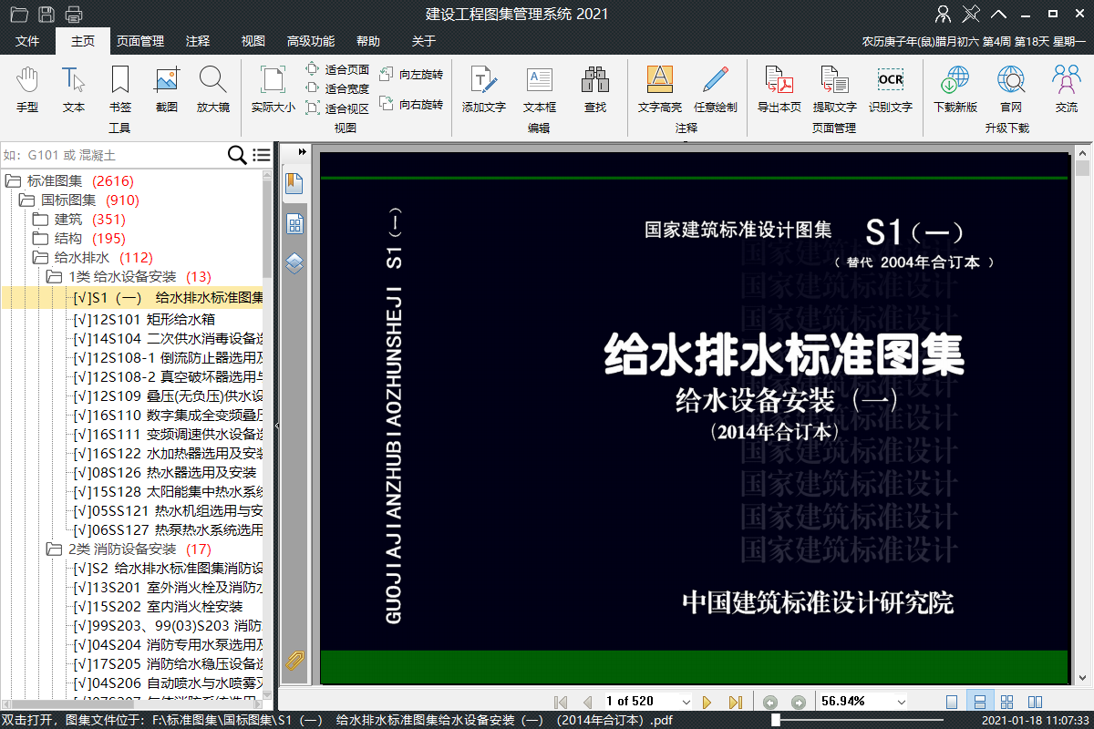Viewport: 1094px width, 729px height.
Task: Go to the next page
Action: pos(707,702)
